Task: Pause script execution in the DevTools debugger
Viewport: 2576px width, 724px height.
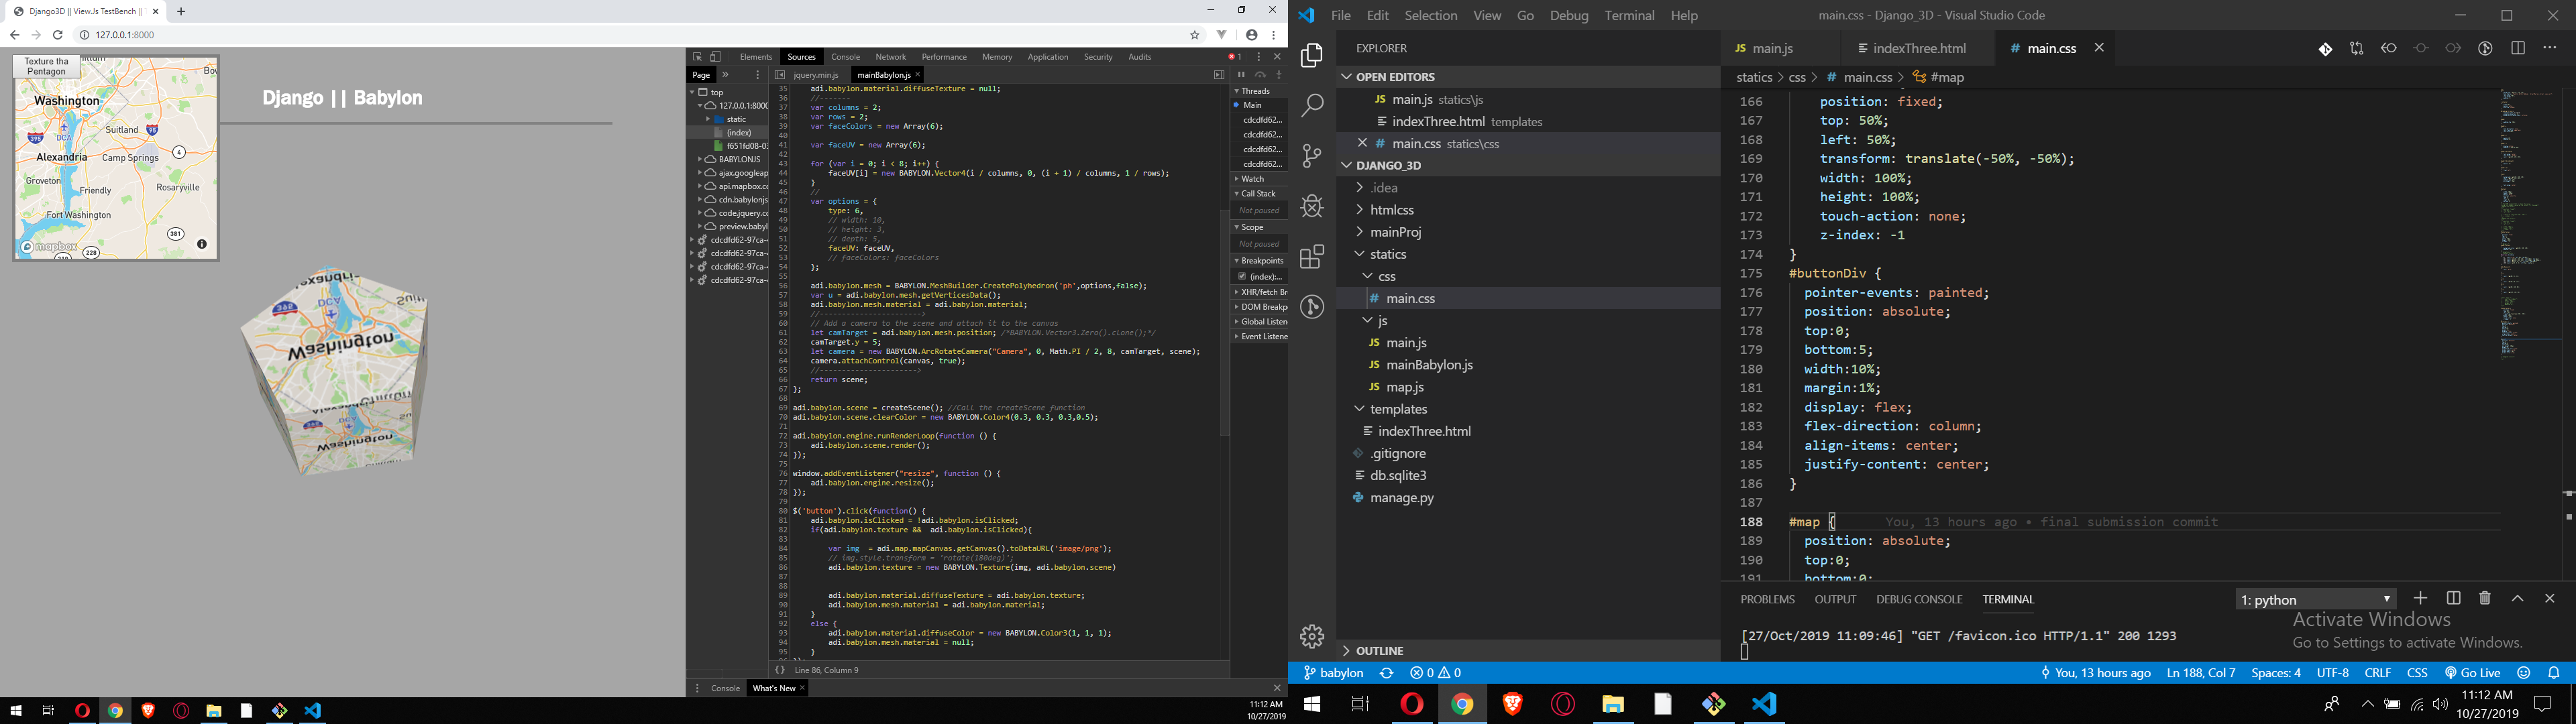Action: pos(1241,73)
